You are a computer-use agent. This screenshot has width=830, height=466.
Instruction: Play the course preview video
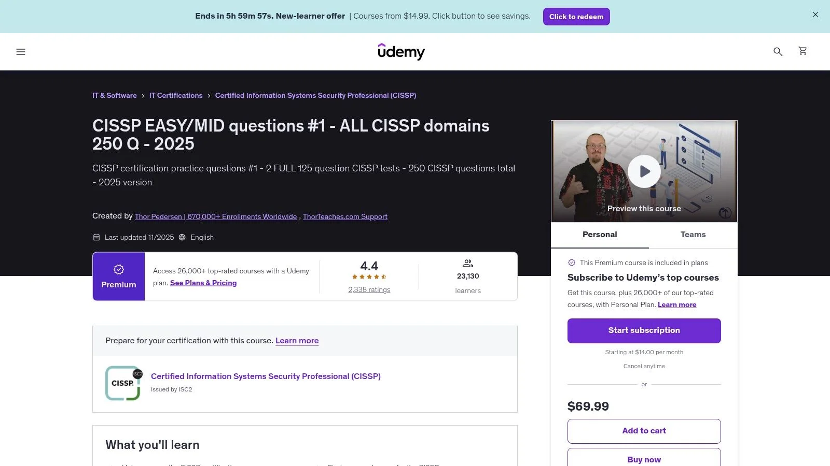coord(644,171)
